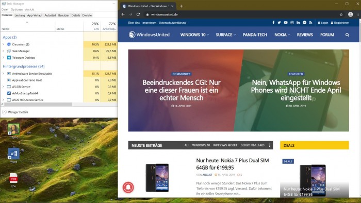Viewport: 361px width, 203px height.
Task: Open the WINDOWS 10 dropdown menu
Action: 194,35
